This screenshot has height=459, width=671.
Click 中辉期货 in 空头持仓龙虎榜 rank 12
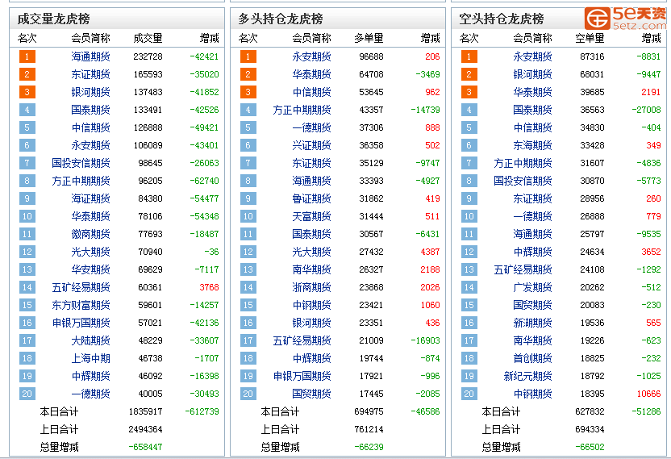click(x=532, y=252)
